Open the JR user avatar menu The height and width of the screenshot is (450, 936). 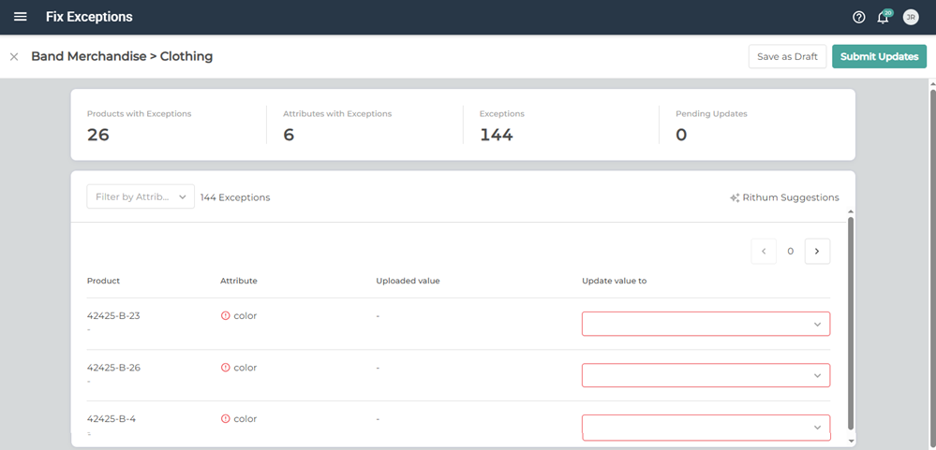point(911,17)
